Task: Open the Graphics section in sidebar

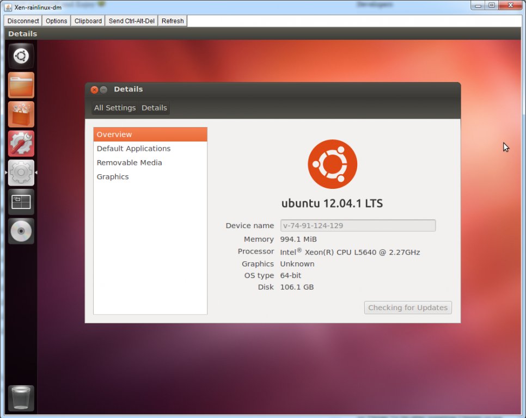Action: (x=150, y=177)
